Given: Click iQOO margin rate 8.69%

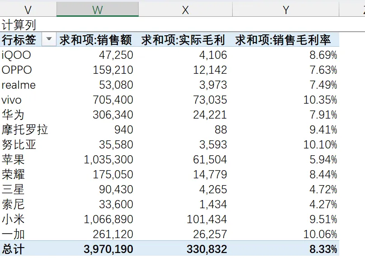Looking at the screenshot, I should click(323, 55).
